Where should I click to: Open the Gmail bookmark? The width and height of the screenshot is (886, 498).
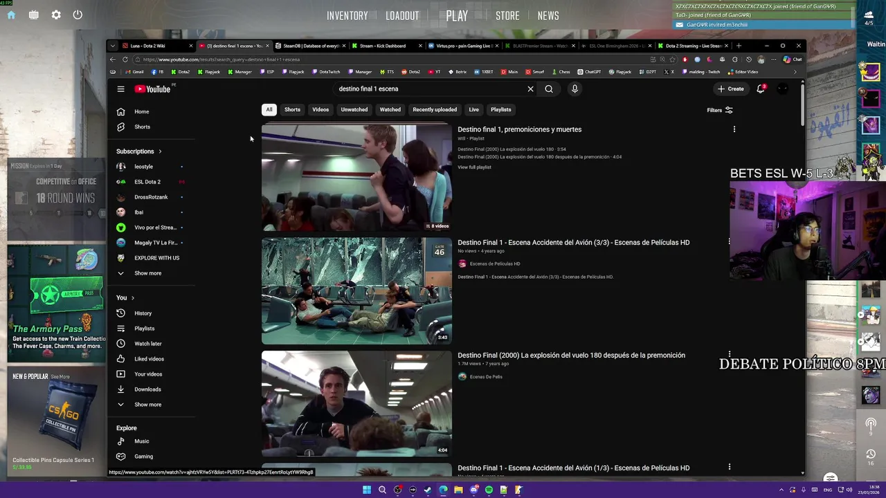pyautogui.click(x=135, y=72)
